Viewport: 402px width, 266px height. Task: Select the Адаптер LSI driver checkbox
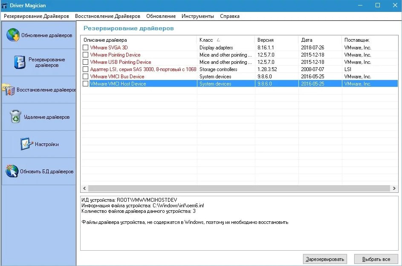[x=86, y=69]
